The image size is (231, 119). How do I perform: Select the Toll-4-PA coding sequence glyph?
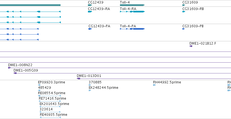pyautogui.click(x=132, y=29)
